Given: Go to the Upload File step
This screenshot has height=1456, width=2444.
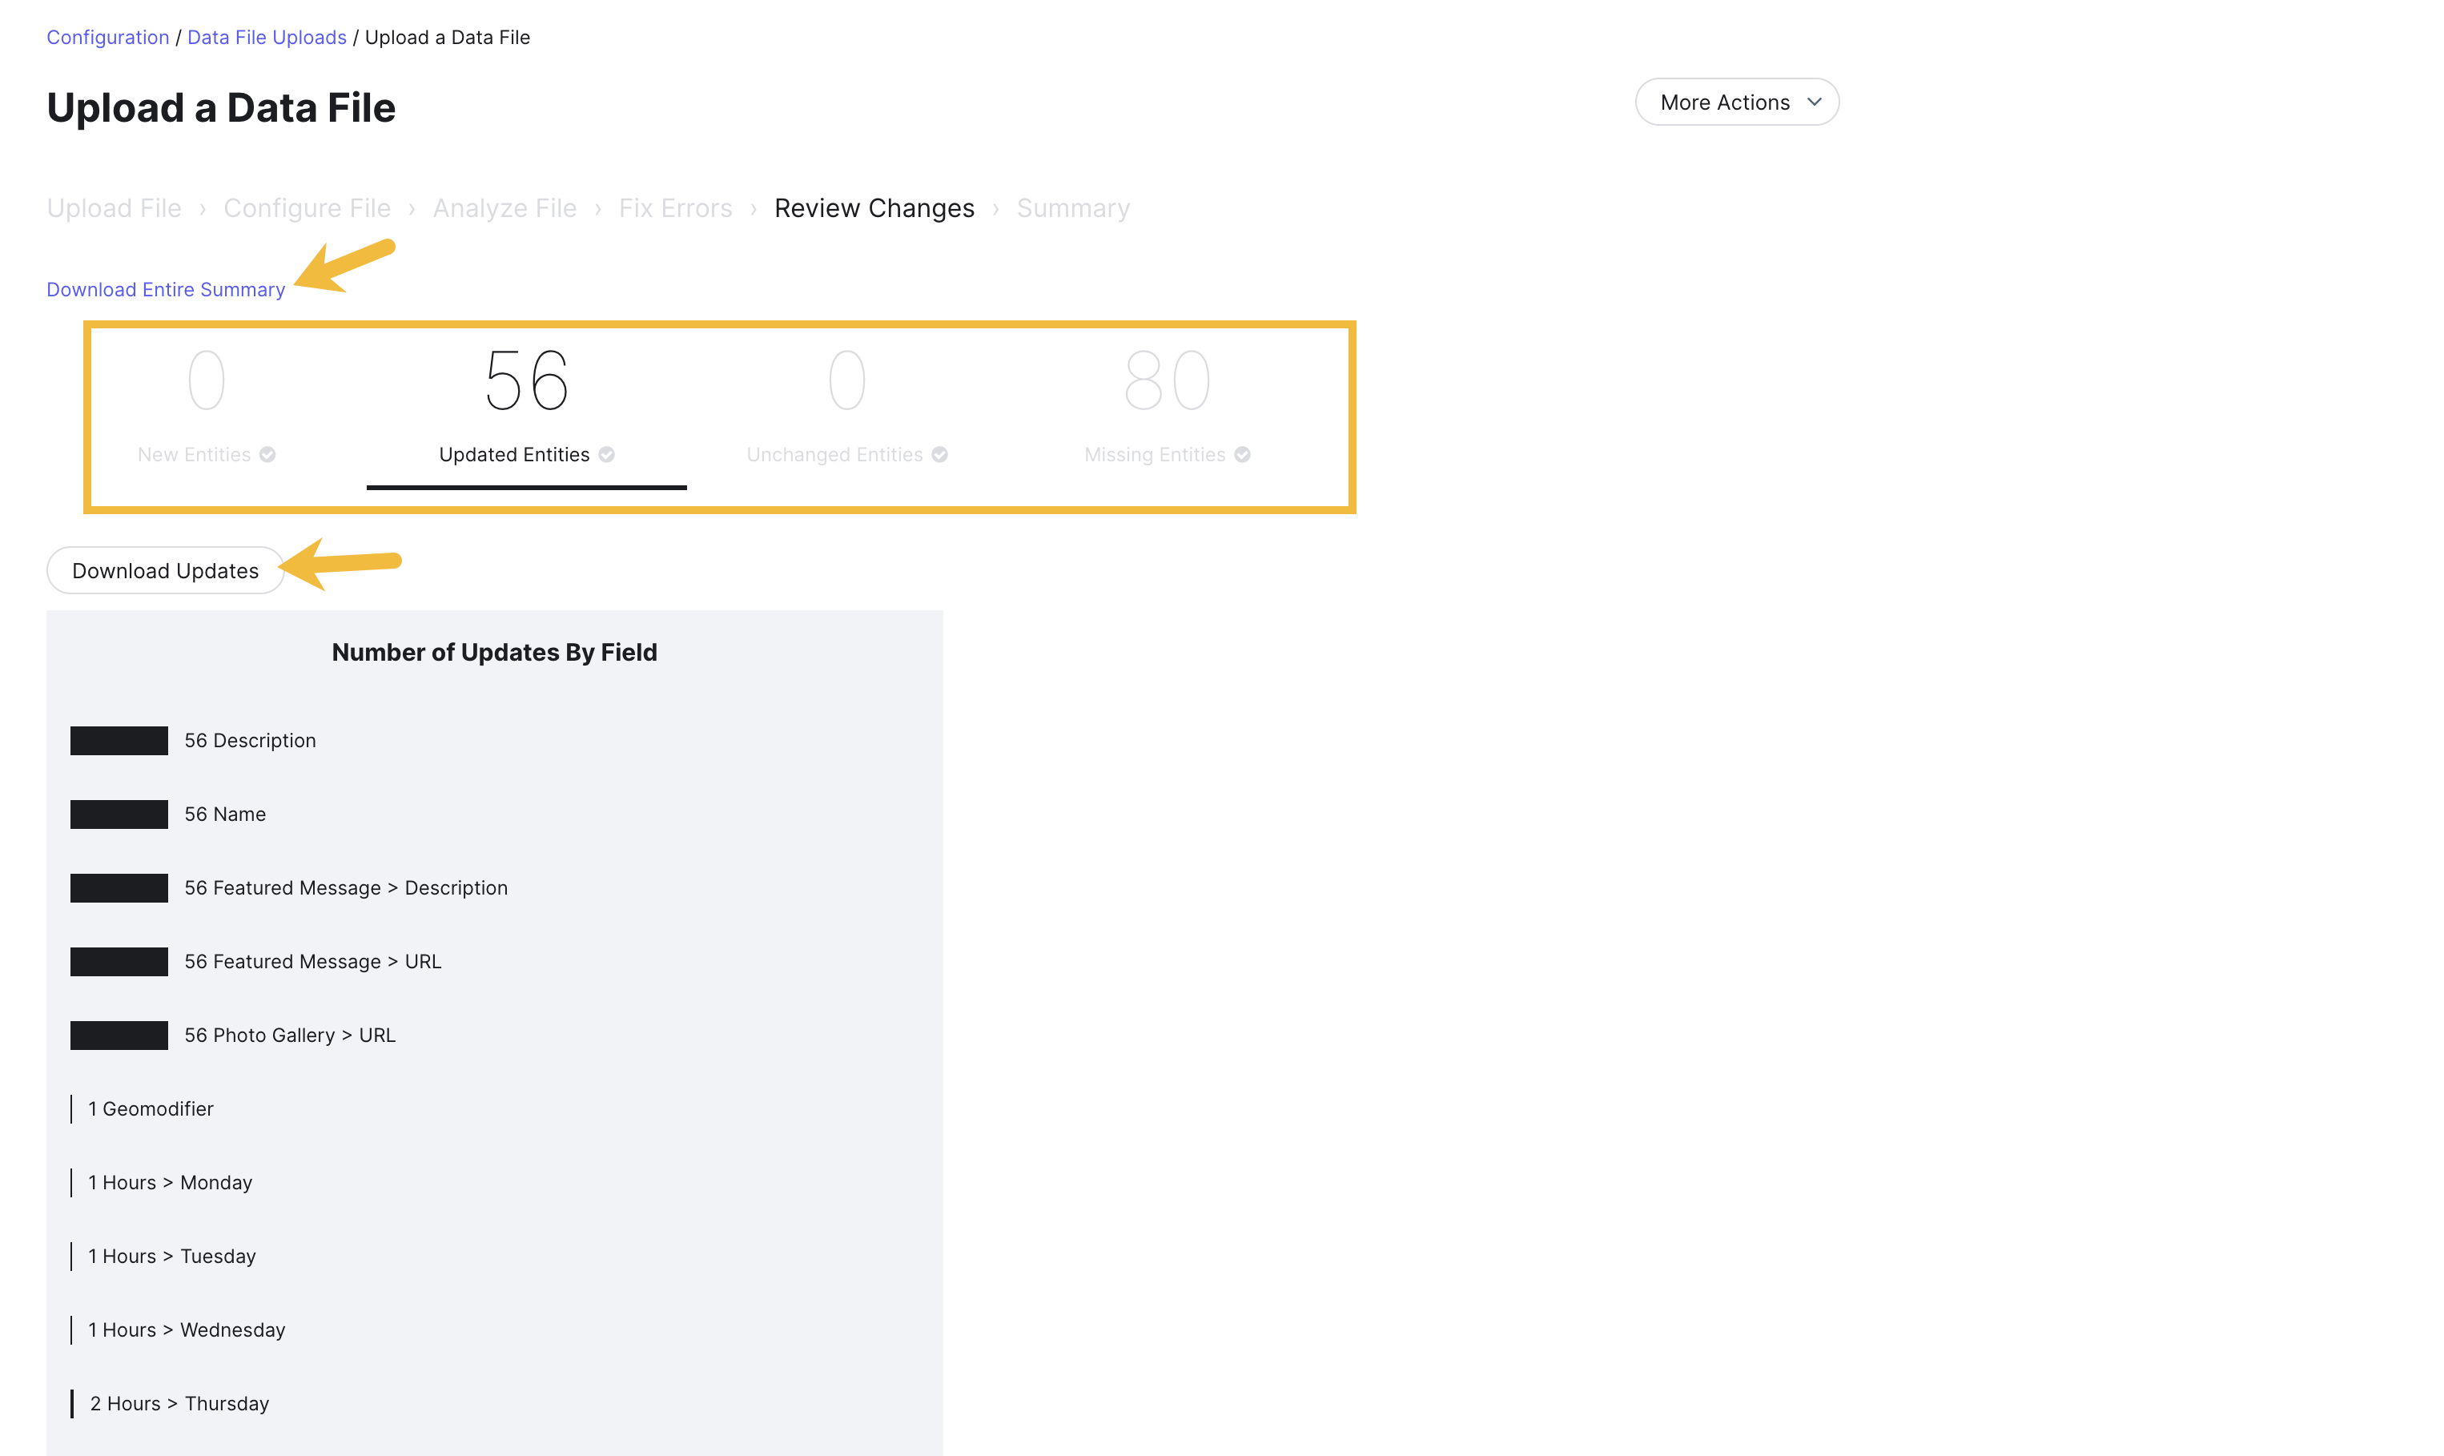Looking at the screenshot, I should pyautogui.click(x=114, y=208).
